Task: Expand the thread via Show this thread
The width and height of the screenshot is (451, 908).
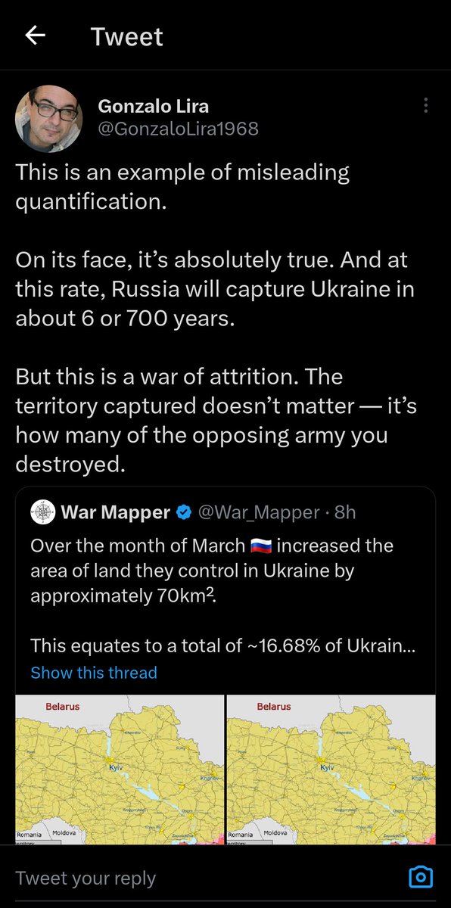Action: pyautogui.click(x=94, y=673)
